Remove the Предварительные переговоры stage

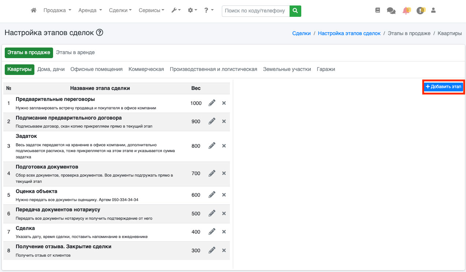(x=224, y=103)
